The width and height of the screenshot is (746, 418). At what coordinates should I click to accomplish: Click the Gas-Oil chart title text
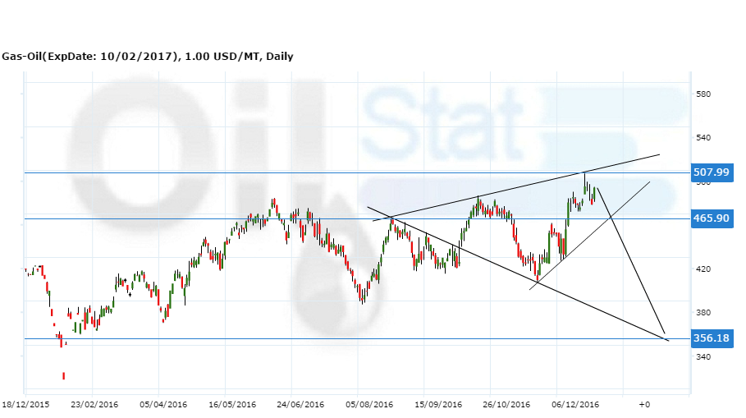click(148, 57)
